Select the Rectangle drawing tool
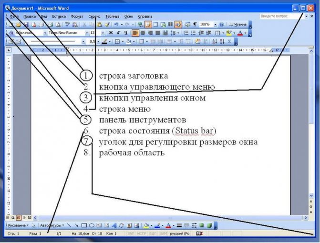The height and width of the screenshot is (243, 320). click(84, 224)
